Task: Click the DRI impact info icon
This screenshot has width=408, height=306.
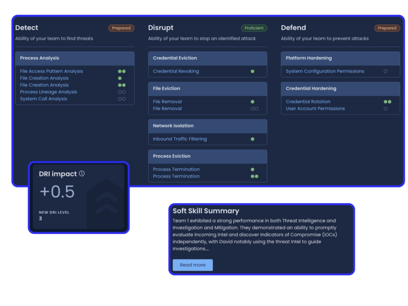Action: click(x=82, y=174)
